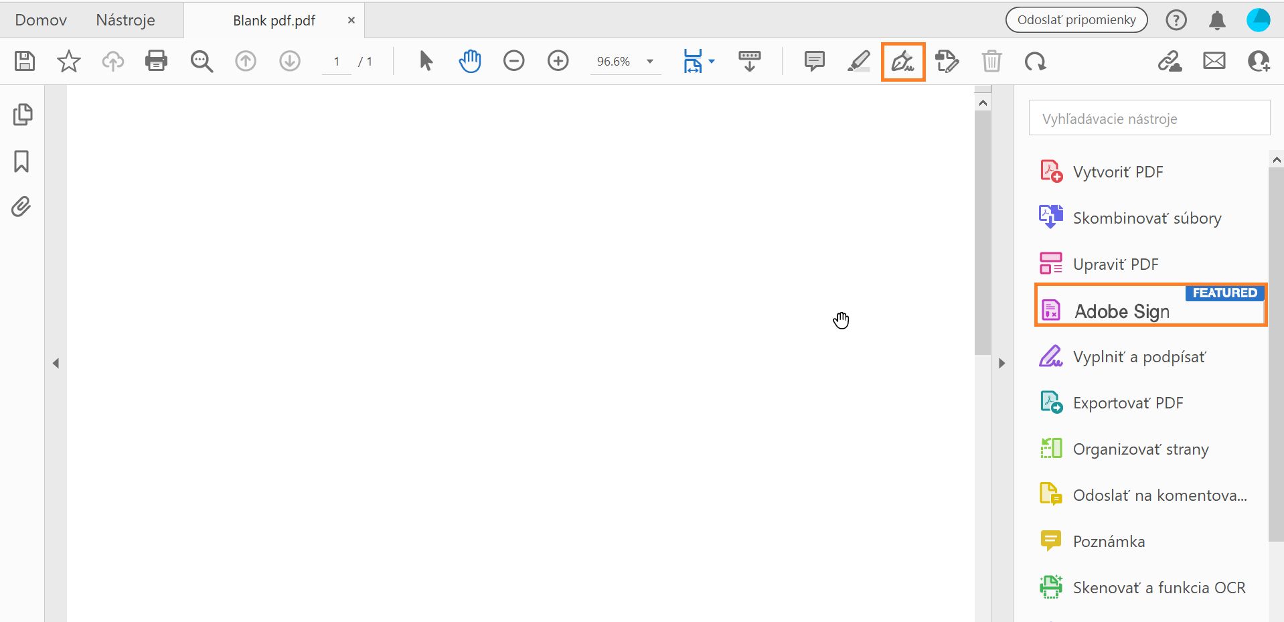
Task: Add a sticky note comment icon
Action: click(x=814, y=62)
